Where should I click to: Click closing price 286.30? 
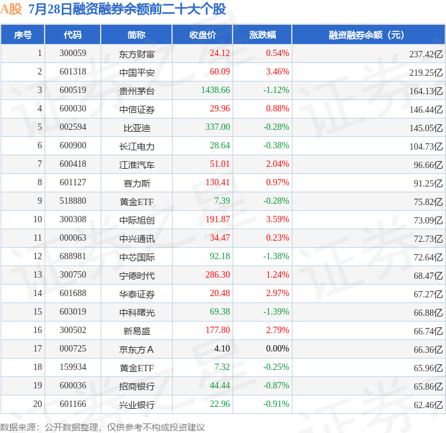tap(218, 275)
